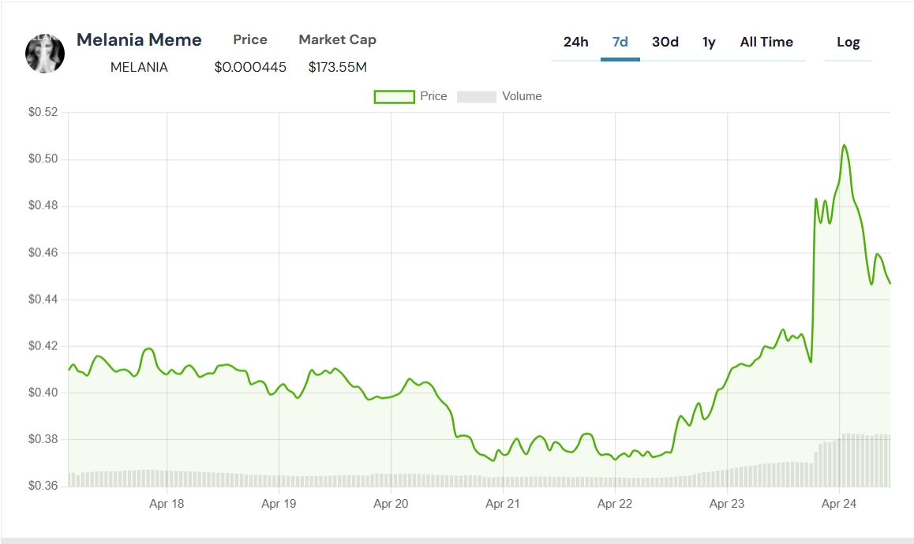Click the $0.36 y-axis label

[x=43, y=486]
